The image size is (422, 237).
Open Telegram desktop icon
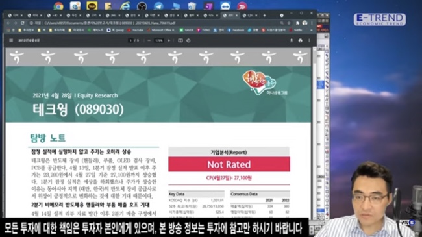pos(158,6)
